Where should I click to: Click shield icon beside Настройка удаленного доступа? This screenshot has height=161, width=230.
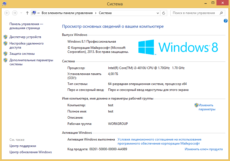tap(5, 43)
